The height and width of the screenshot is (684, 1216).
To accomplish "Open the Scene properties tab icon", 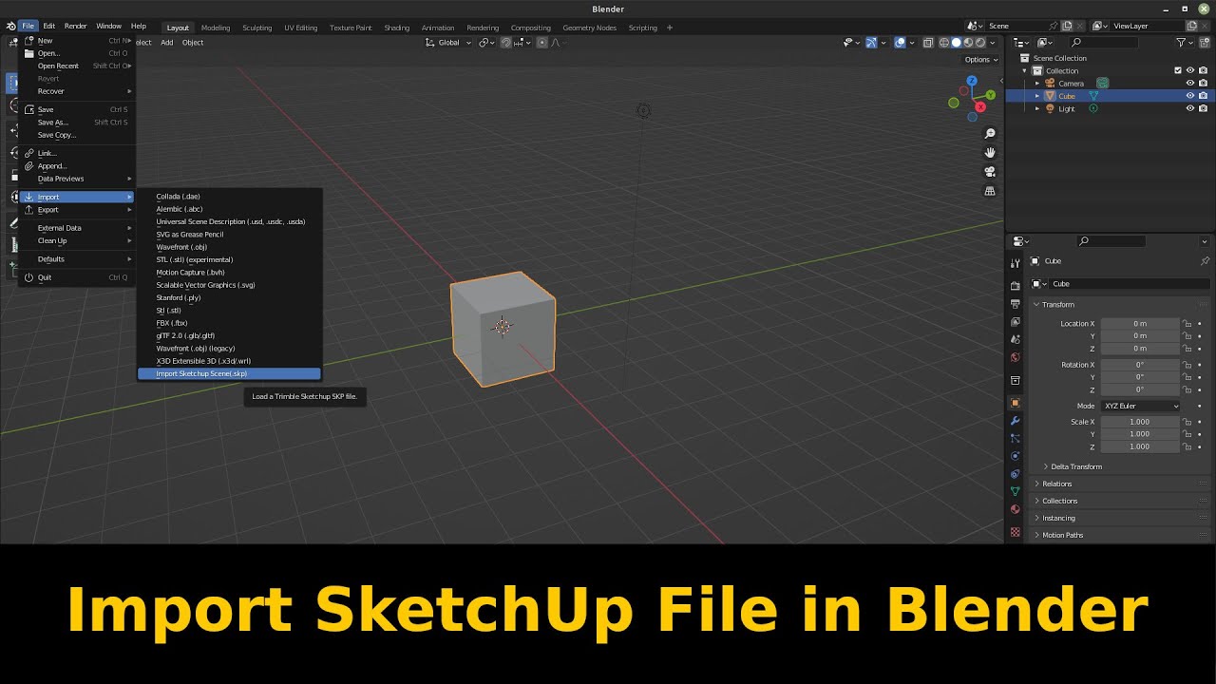I will tap(1015, 339).
